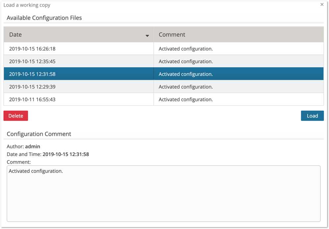Click the comment cell of the 2019-10-11 row

pos(186,99)
